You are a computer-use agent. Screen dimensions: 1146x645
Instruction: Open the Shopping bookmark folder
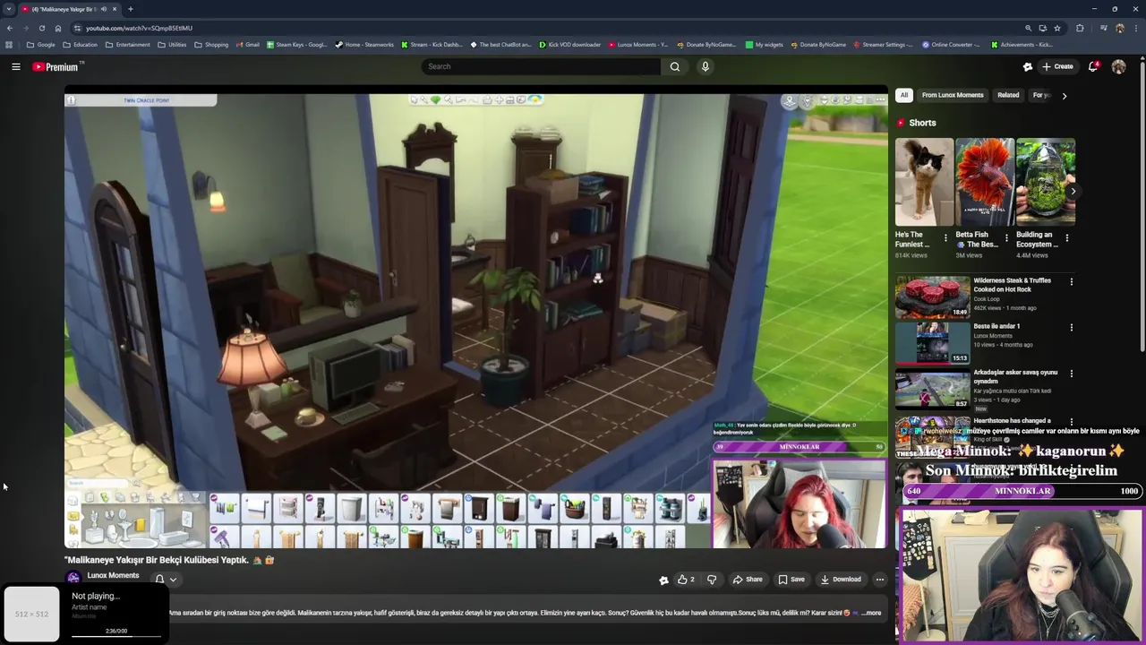coord(211,45)
